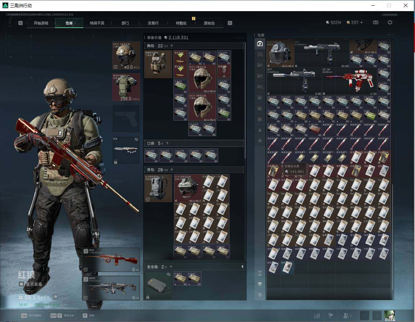Click the champagne glass item in chest rig
Viewport: 415px width, 322px height.
pyautogui.click(x=224, y=71)
